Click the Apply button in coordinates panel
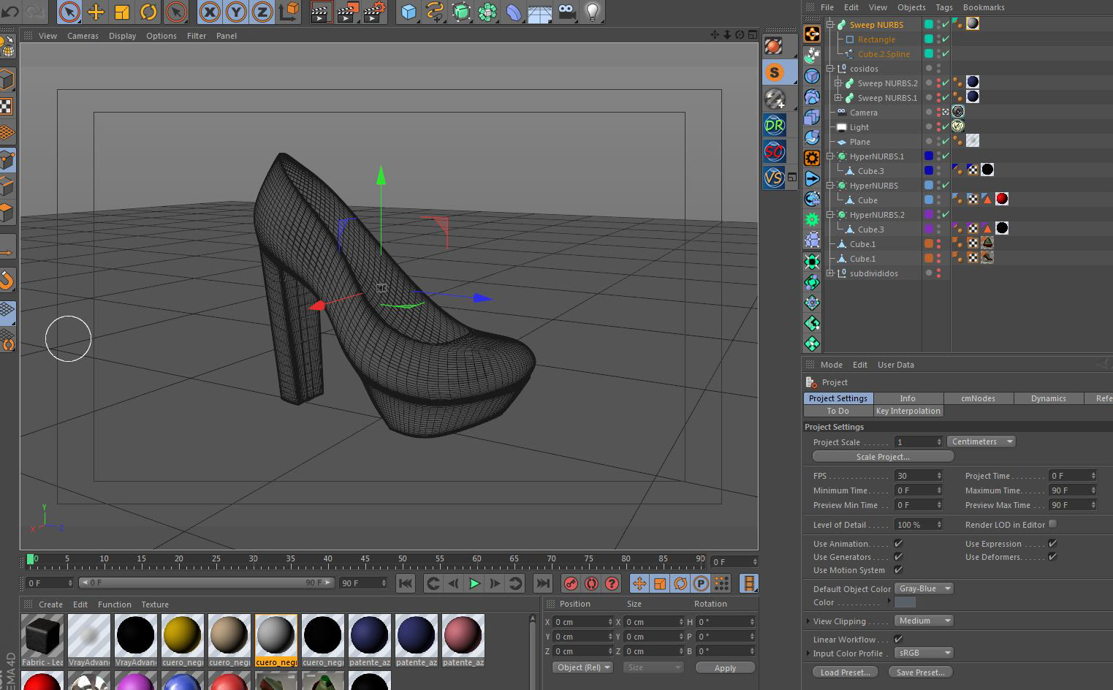The image size is (1113, 690). [724, 668]
